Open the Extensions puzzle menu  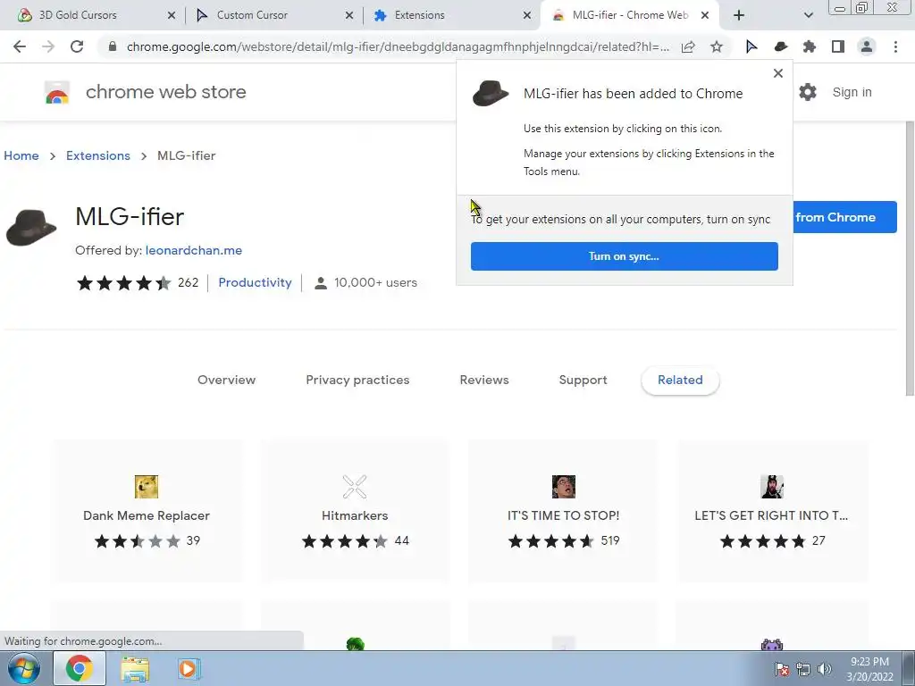point(810,46)
